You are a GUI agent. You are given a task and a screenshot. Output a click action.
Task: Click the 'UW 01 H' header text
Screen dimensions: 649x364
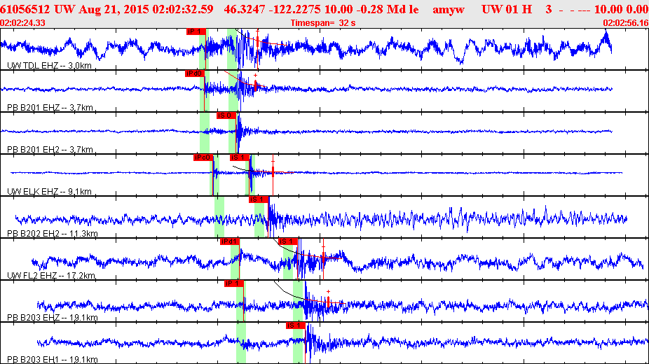(507, 10)
